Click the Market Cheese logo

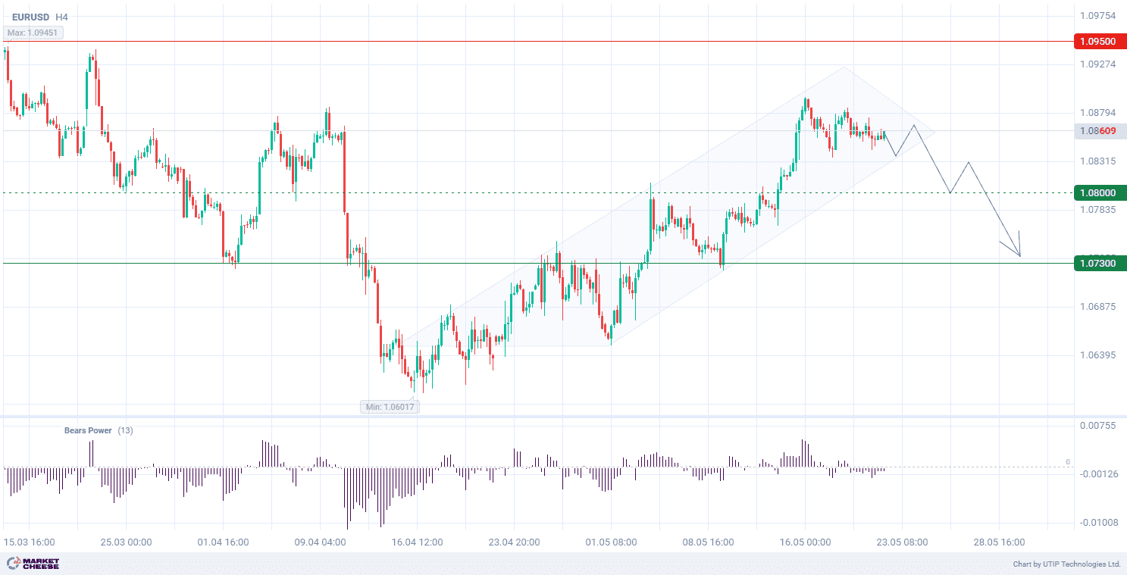pyautogui.click(x=33, y=564)
